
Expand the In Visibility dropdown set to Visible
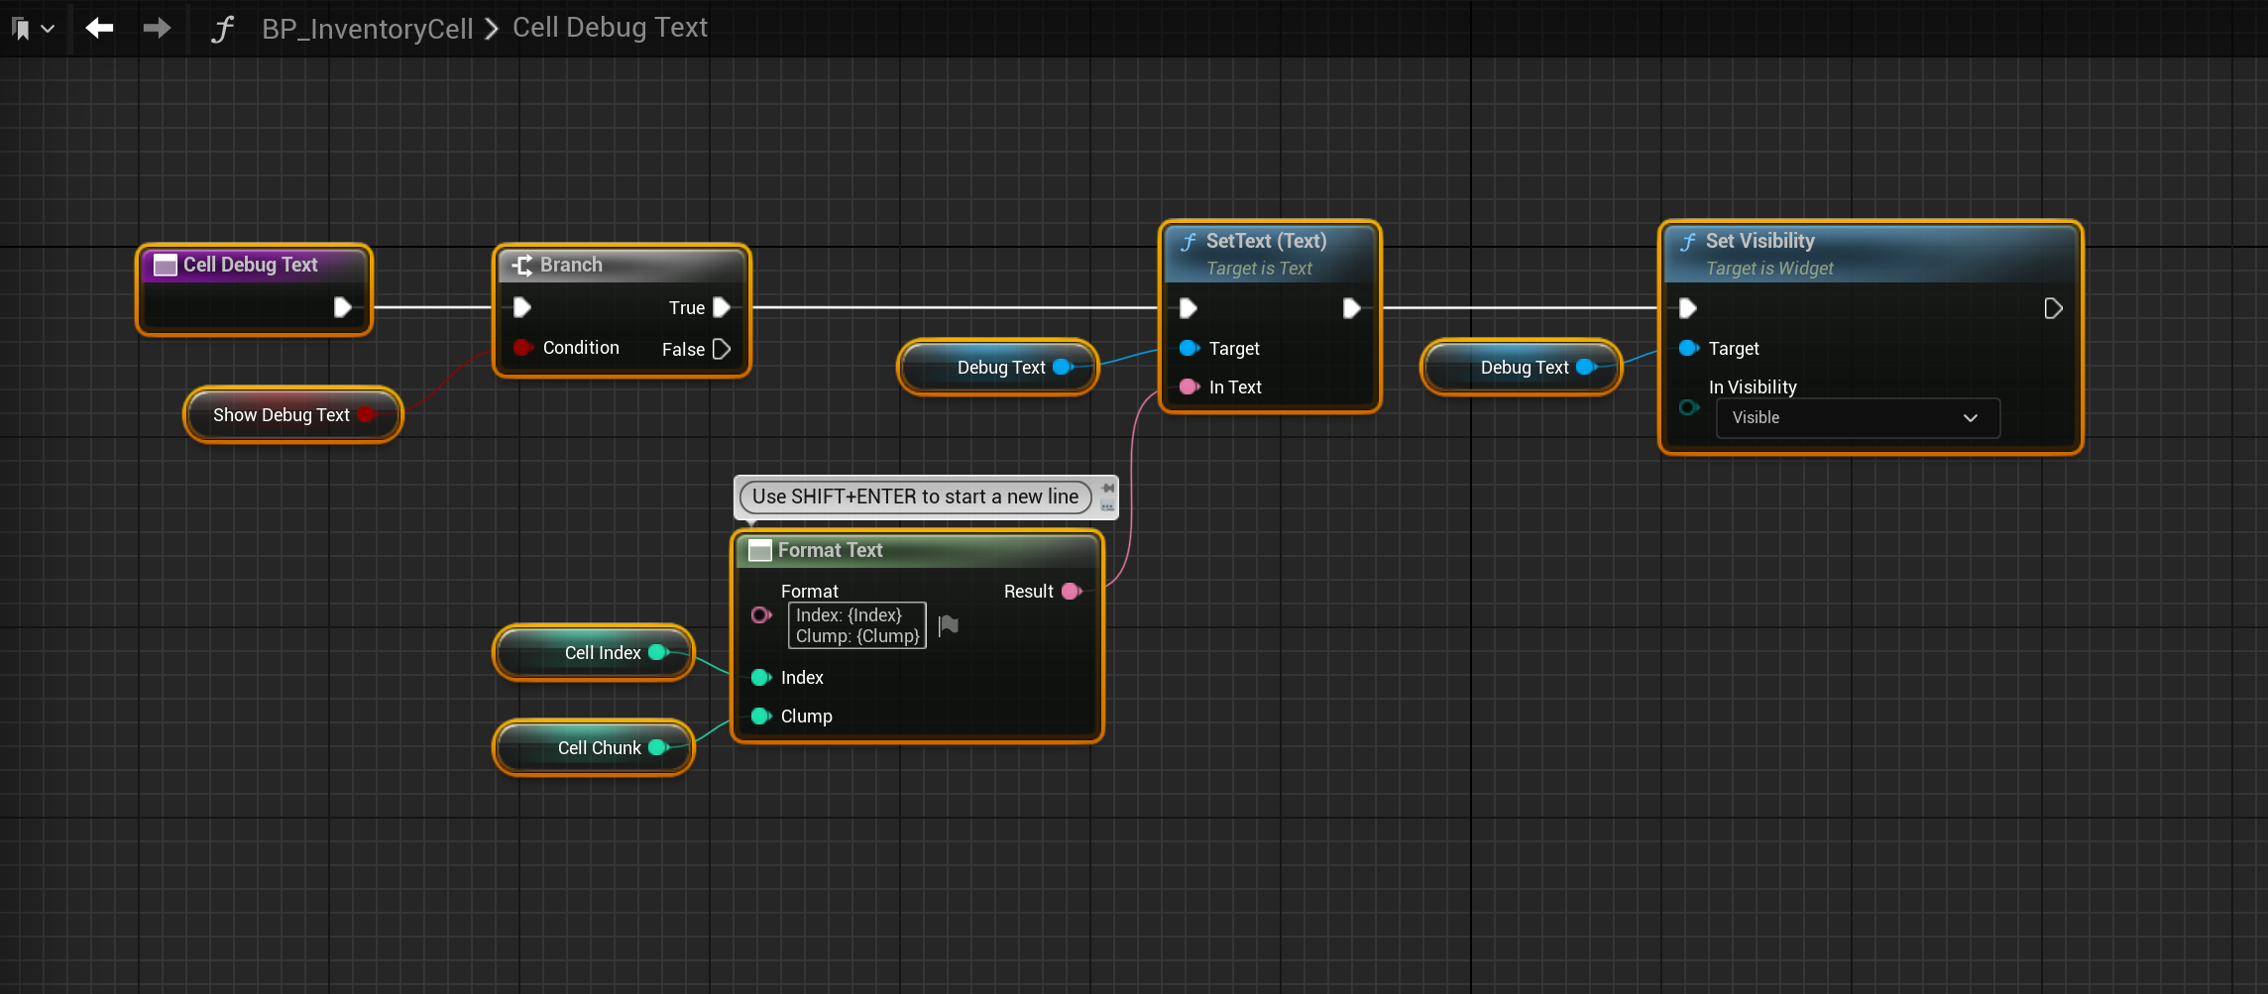(1858, 418)
